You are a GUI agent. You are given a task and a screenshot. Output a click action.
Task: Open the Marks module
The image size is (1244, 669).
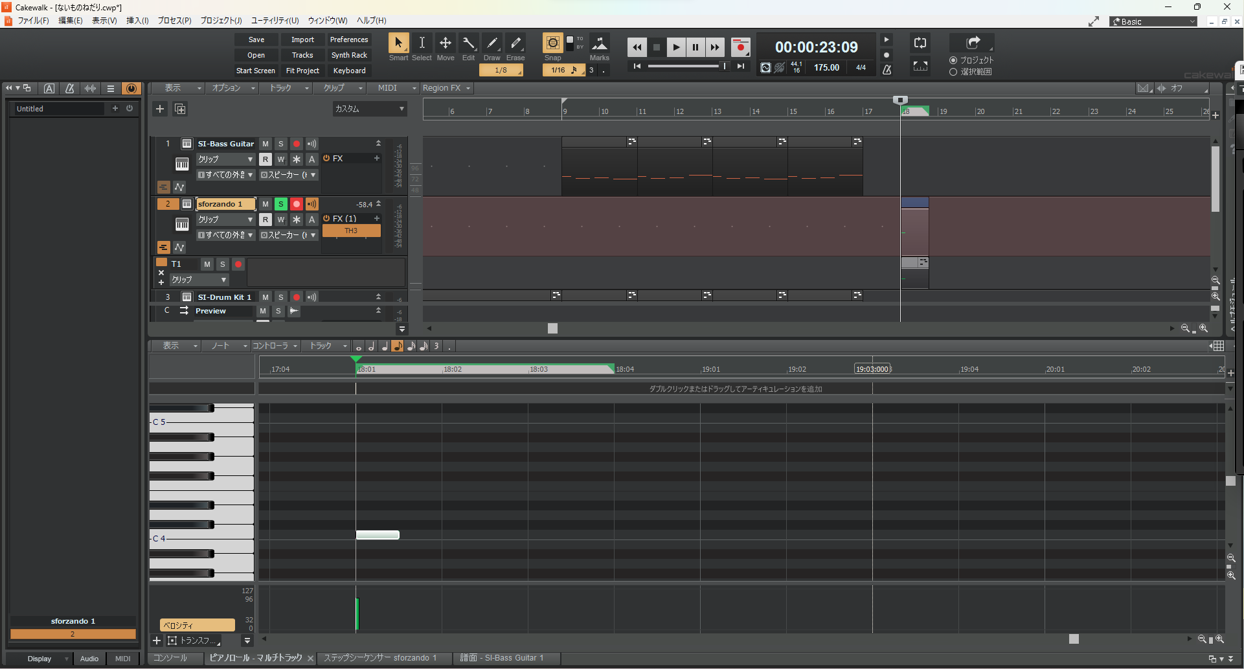coord(600,43)
